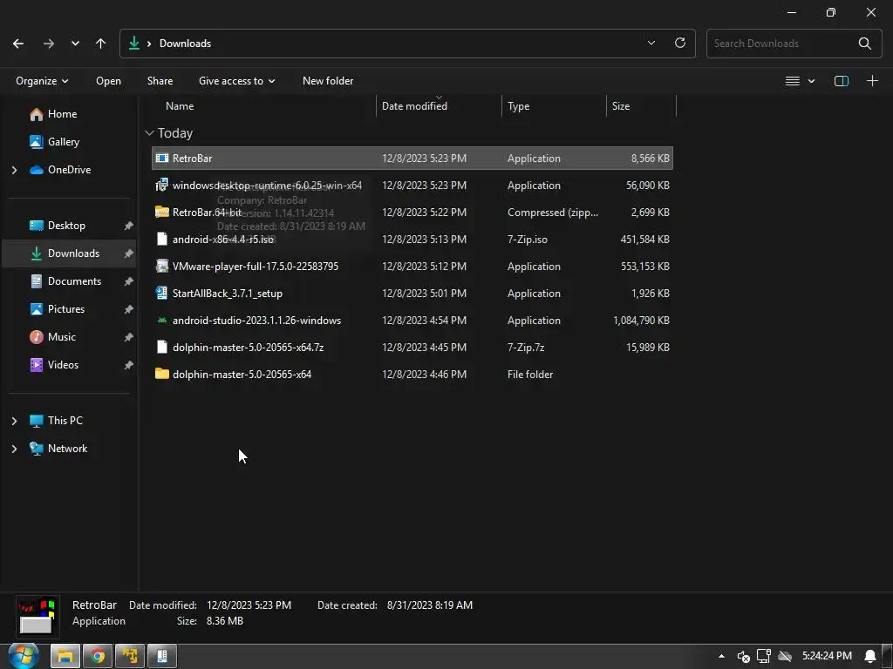The height and width of the screenshot is (669, 893).
Task: Expand the This PC tree node
Action: pyautogui.click(x=14, y=421)
